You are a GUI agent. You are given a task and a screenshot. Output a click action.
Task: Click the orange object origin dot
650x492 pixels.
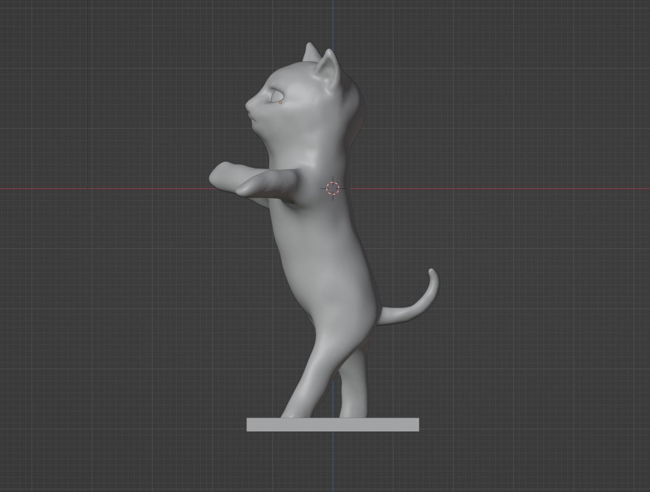281,103
